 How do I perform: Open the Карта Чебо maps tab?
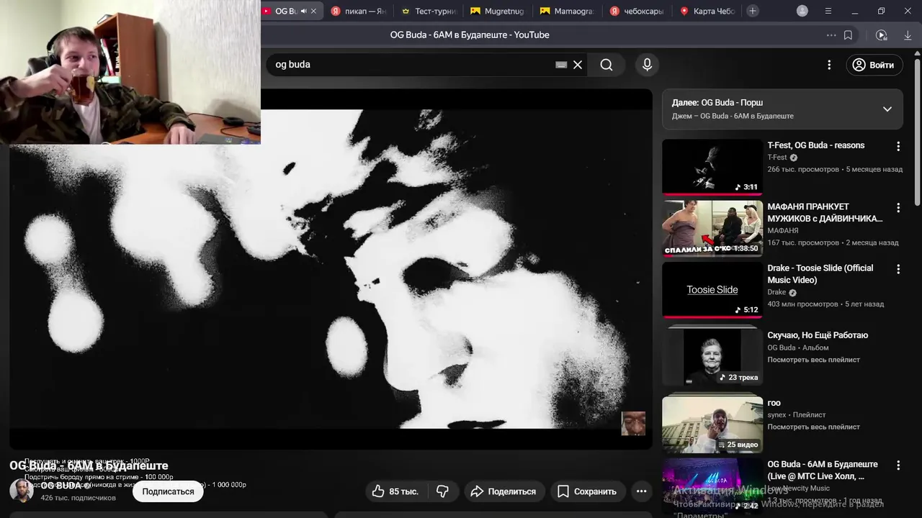pyautogui.click(x=707, y=11)
